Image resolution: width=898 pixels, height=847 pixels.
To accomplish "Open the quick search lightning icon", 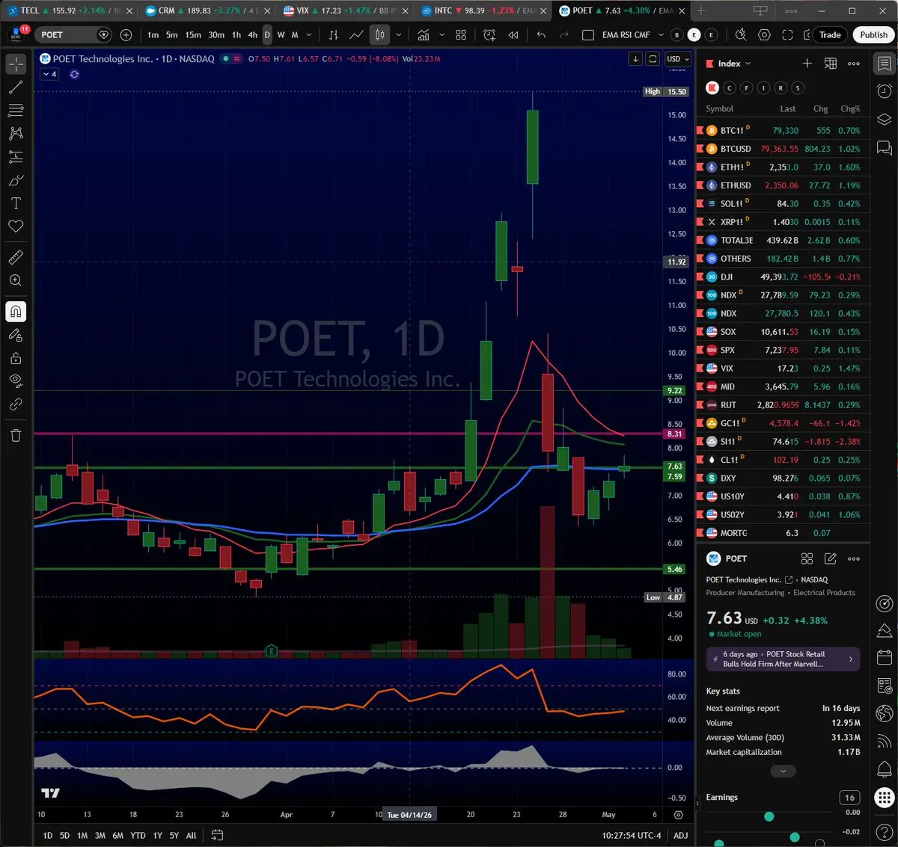I will 741,35.
